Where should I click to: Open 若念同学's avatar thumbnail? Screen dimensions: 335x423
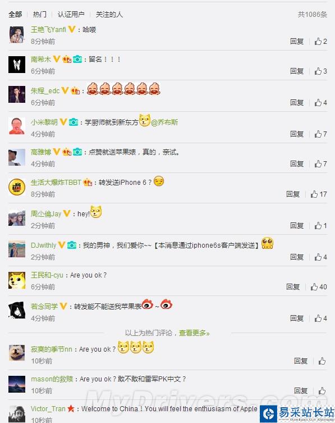[x=17, y=310]
